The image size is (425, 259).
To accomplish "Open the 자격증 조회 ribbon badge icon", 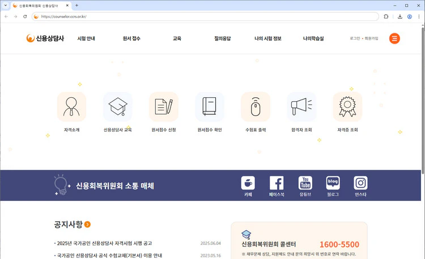I will click(x=347, y=107).
